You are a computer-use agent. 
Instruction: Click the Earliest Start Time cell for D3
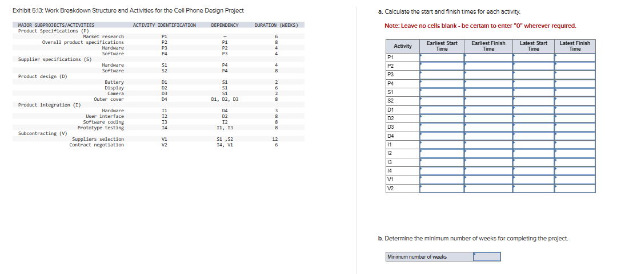[442, 127]
